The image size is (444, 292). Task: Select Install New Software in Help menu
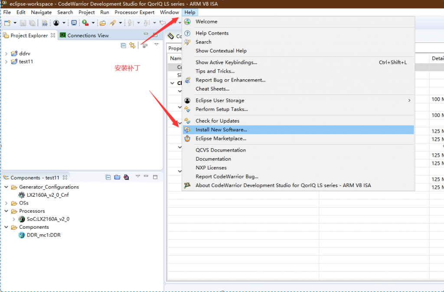298,130
